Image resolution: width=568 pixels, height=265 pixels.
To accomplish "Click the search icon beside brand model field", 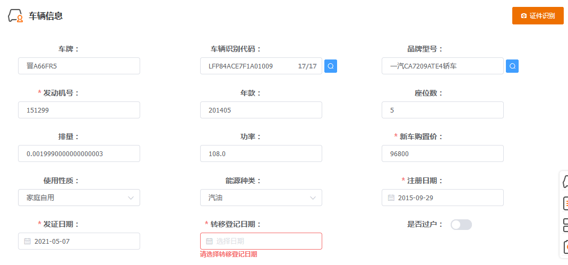I will pos(512,66).
